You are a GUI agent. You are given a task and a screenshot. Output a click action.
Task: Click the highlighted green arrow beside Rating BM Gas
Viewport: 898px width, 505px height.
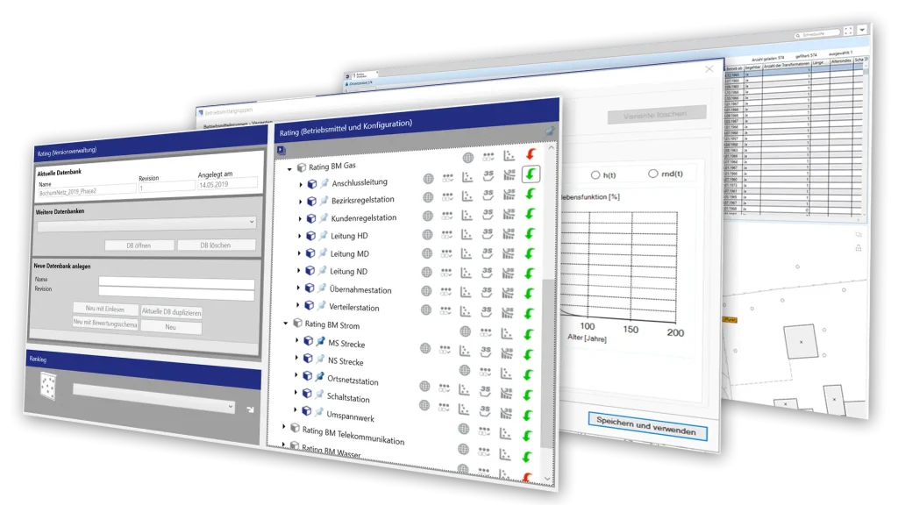pyautogui.click(x=531, y=174)
